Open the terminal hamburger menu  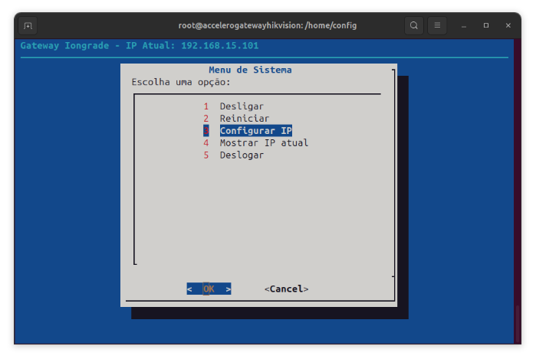437,25
